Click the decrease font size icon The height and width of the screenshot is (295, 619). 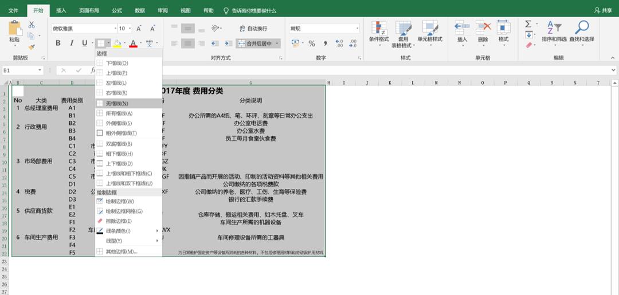(x=152, y=29)
